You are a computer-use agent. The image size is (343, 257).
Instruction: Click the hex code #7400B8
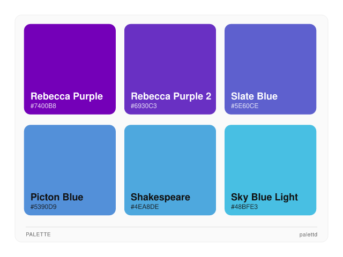pyautogui.click(x=43, y=106)
